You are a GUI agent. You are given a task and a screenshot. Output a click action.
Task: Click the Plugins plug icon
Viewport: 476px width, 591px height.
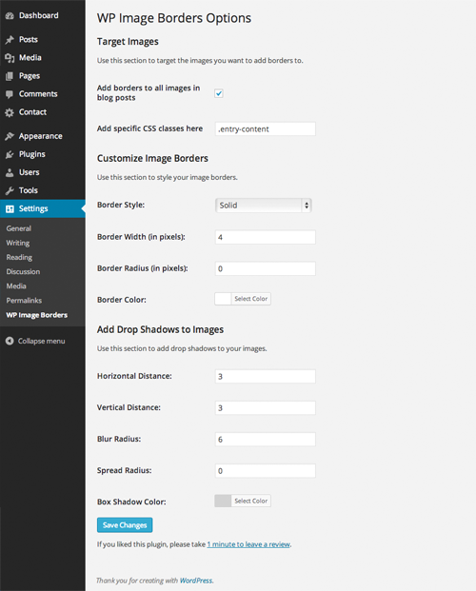click(10, 154)
